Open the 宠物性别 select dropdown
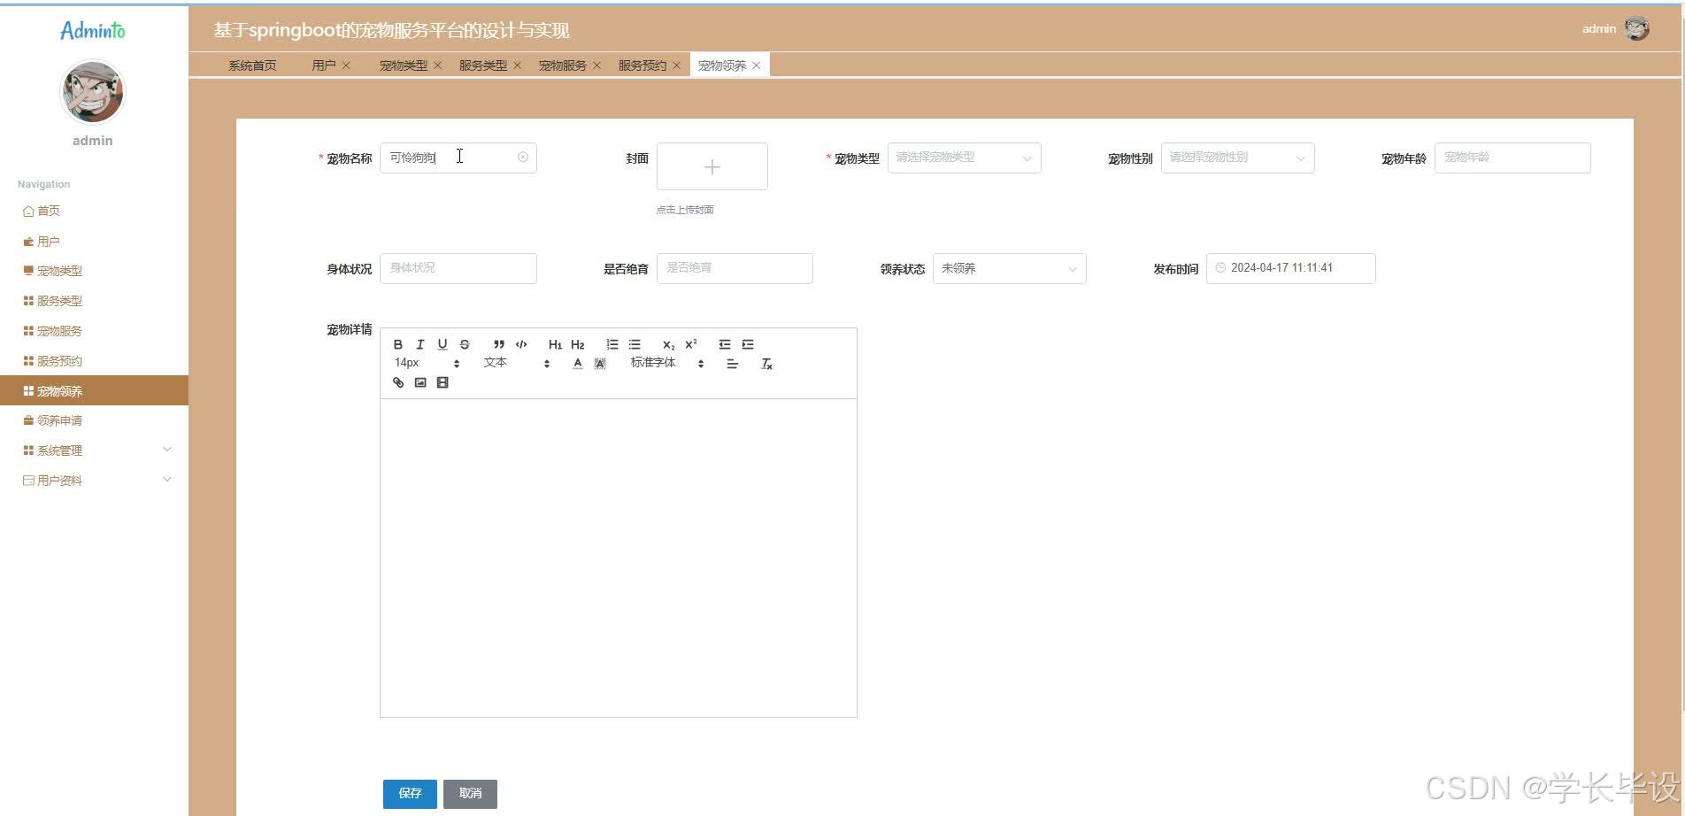 pos(1237,158)
